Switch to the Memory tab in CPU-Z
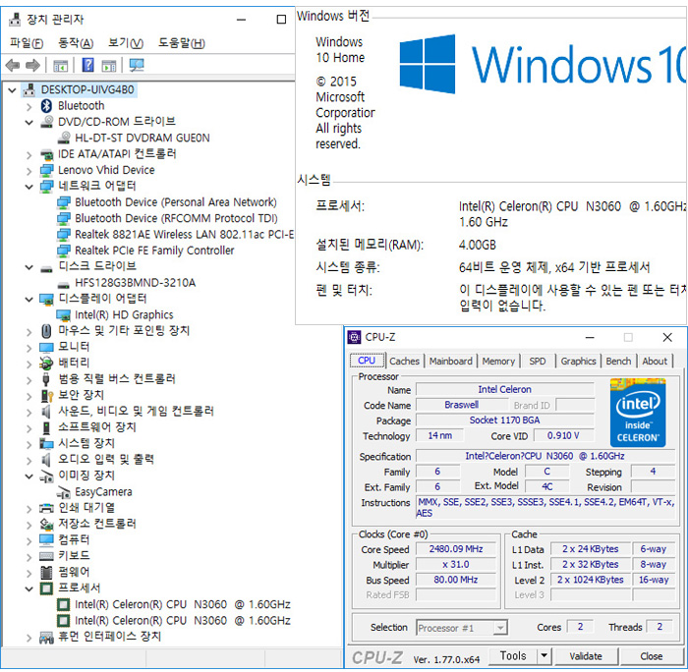The width and height of the screenshot is (688, 672). tap(498, 361)
